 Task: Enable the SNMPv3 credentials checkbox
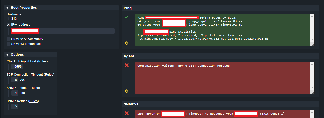[x=9, y=44]
